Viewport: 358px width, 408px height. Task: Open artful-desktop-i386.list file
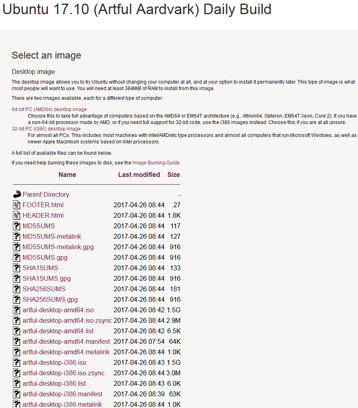[x=54, y=383]
